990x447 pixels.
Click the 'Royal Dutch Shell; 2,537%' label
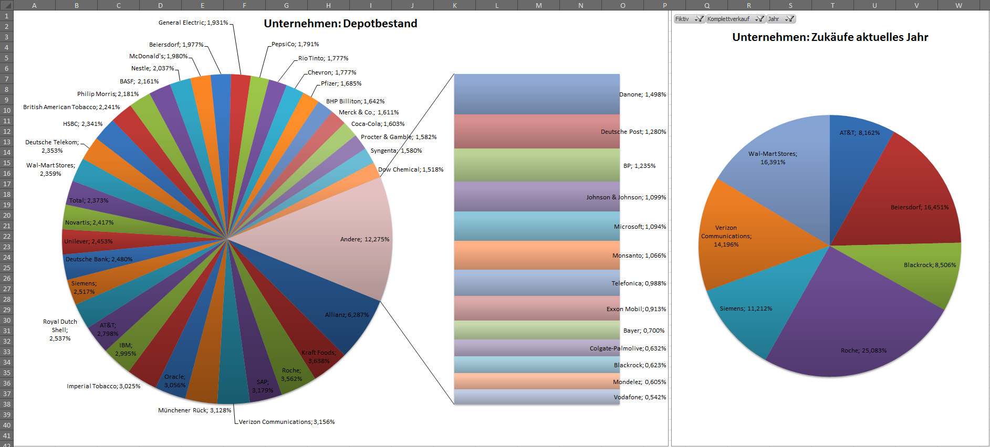[60, 330]
